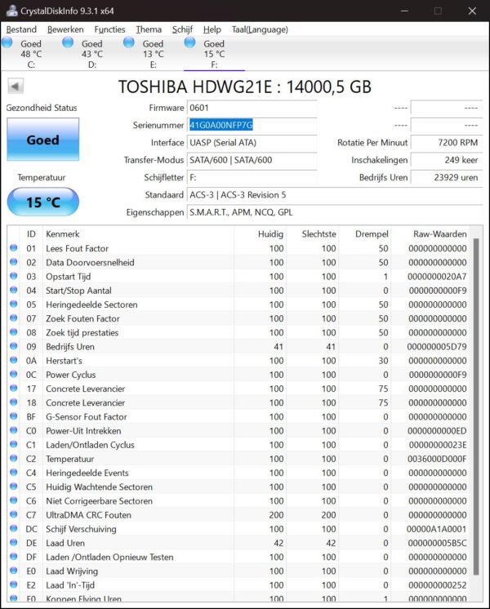This screenshot has height=609, width=490.
Task: Click the Firmware field 0601
Action: (x=252, y=108)
